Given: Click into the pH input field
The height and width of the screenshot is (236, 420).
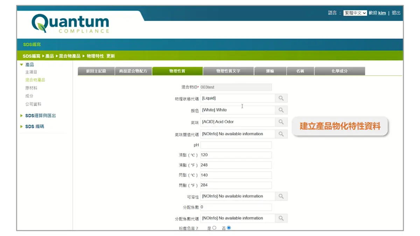Looking at the screenshot, I should (236, 145).
